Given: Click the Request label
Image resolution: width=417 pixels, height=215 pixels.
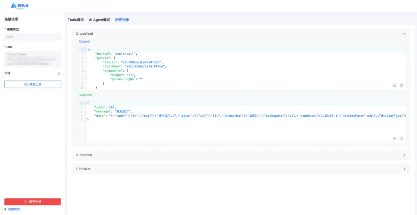Looking at the screenshot, I should click(x=84, y=41).
